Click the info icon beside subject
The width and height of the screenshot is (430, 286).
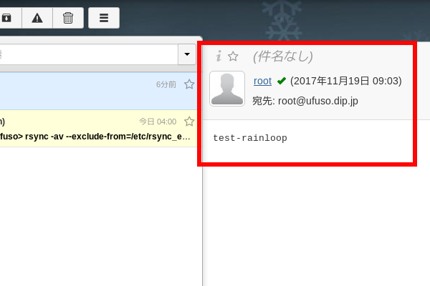pos(219,57)
